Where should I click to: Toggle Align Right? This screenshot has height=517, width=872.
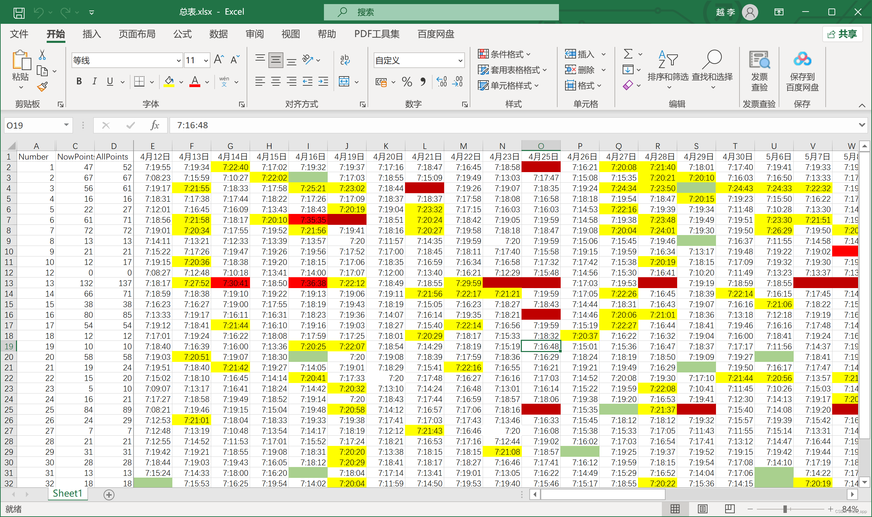(292, 82)
